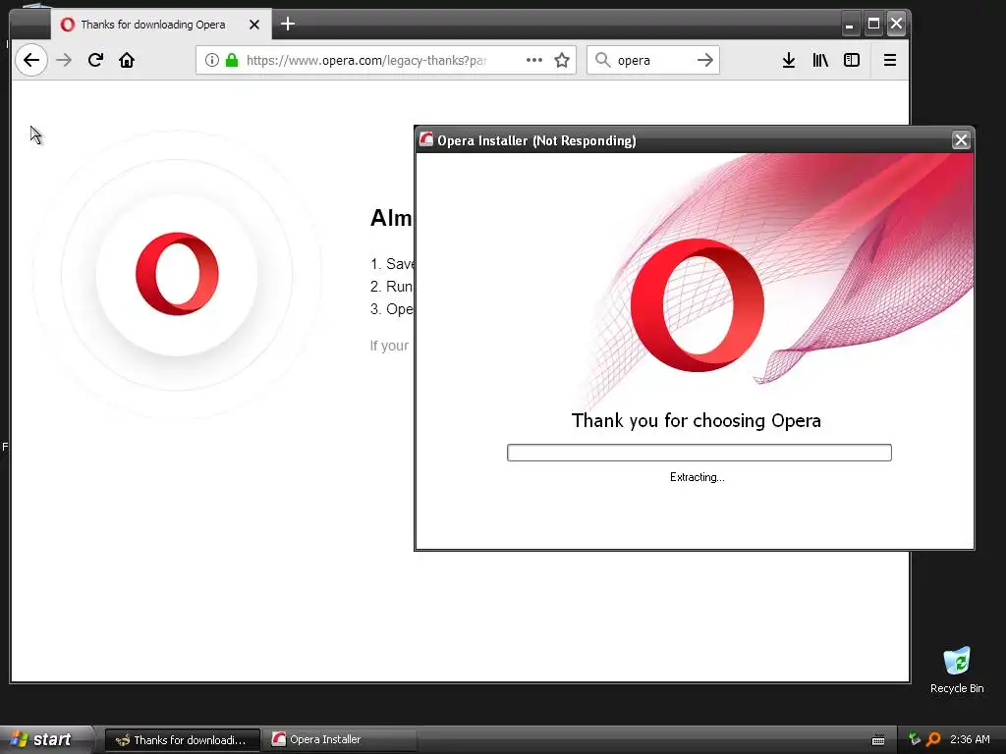Open the Recycle Bin desktop icon

pyautogui.click(x=957, y=671)
